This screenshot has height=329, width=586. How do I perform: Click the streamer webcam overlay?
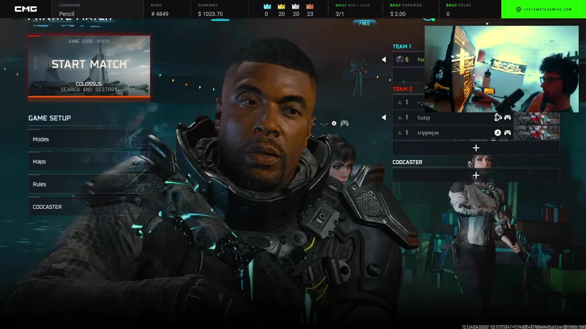point(501,69)
